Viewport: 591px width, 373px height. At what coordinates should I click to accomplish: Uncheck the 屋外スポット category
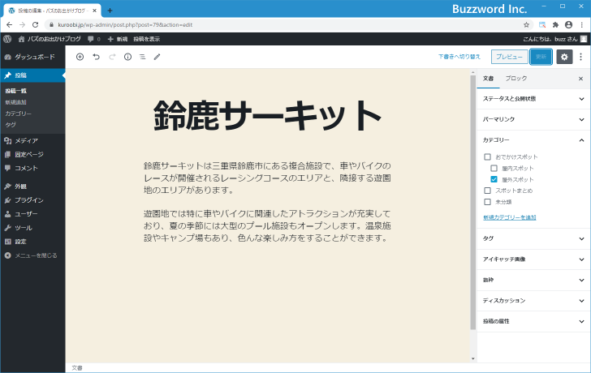(494, 179)
